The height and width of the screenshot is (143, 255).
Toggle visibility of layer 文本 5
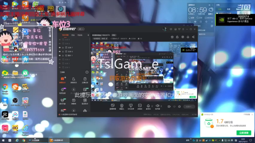pyautogui.click(x=60, y=67)
